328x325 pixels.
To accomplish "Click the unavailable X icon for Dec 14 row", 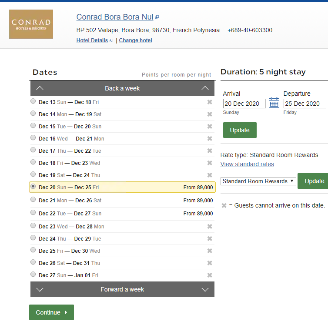I will tap(210, 114).
